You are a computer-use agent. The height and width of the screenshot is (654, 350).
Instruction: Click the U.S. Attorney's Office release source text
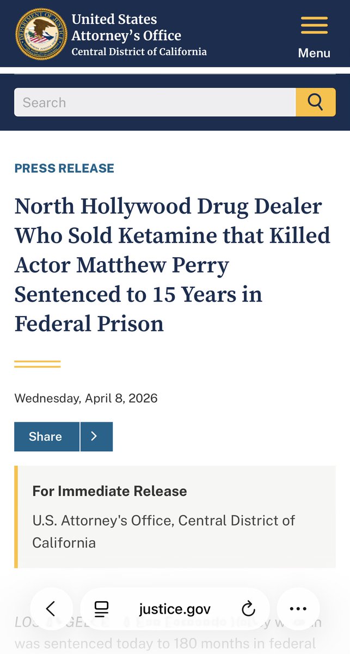(x=163, y=531)
